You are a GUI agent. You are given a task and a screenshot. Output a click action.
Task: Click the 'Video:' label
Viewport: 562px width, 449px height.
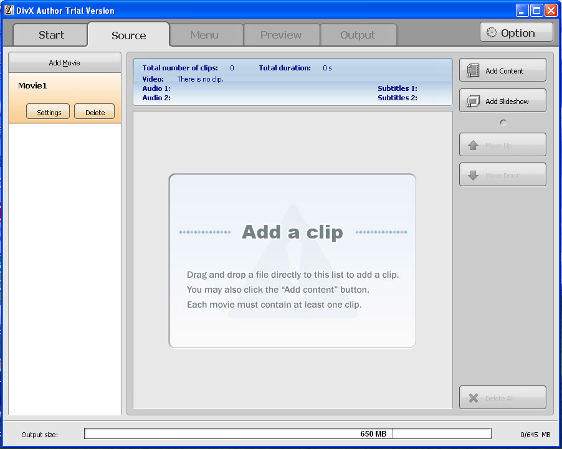tap(153, 79)
